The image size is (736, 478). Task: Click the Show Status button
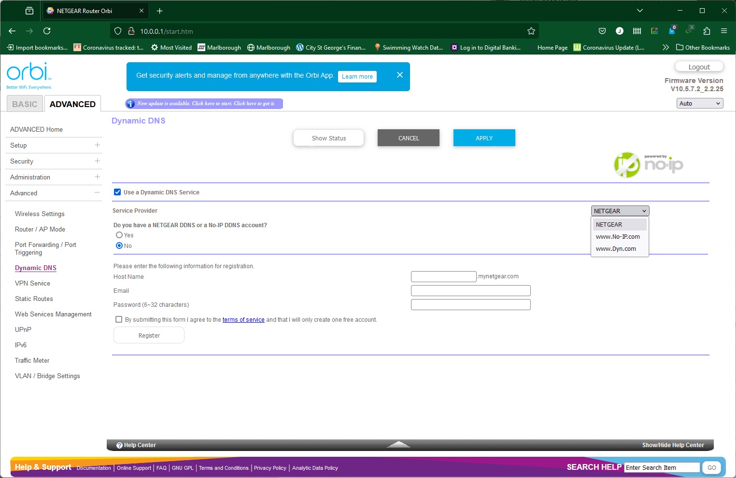coord(329,138)
